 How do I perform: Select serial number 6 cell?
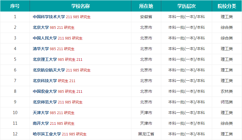click(15, 70)
